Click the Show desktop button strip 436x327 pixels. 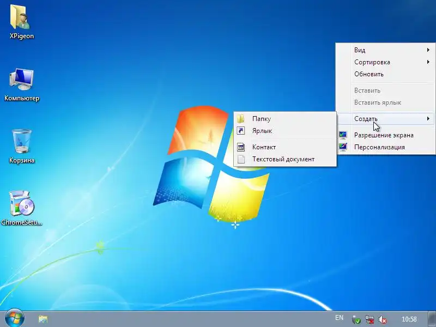tap(432, 319)
